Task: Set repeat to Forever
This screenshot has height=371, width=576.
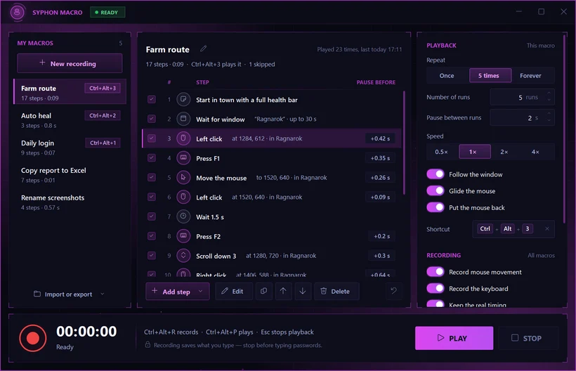Action: 530,75
